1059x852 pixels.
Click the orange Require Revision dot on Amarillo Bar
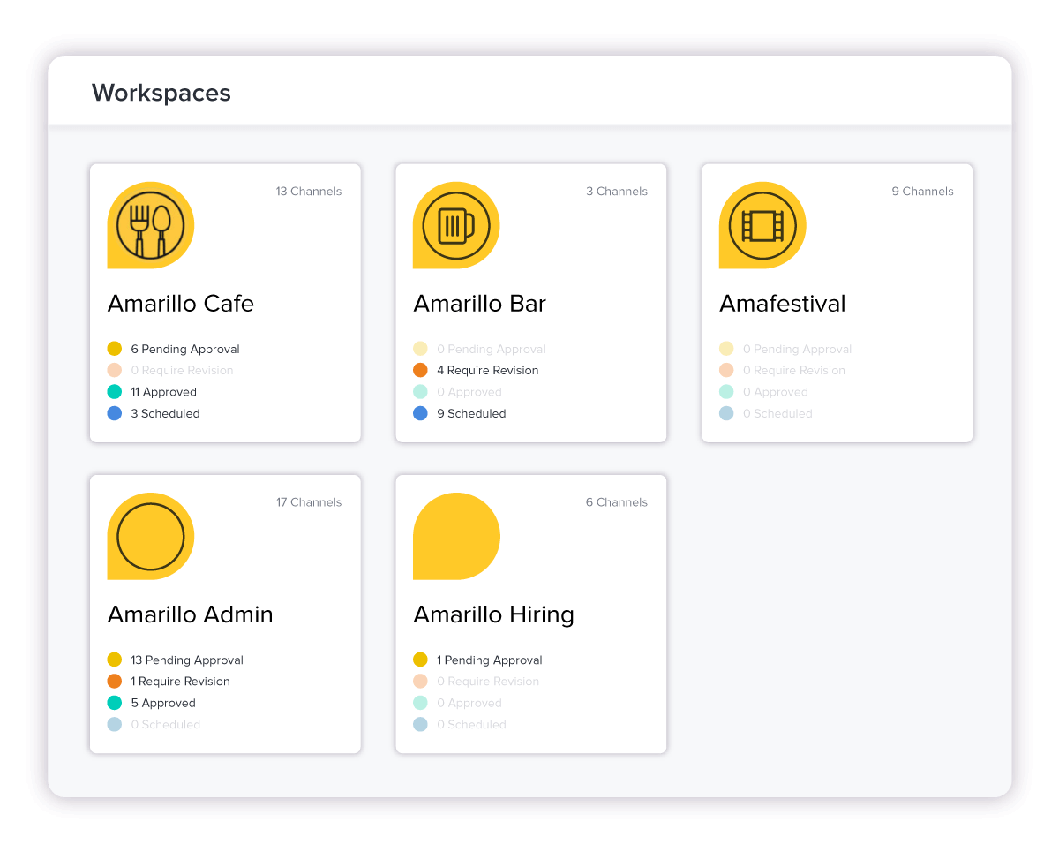pyautogui.click(x=420, y=370)
